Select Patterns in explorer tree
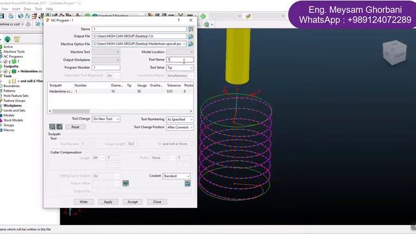Image resolution: width=416 pixels, height=234 pixels. click(10, 91)
